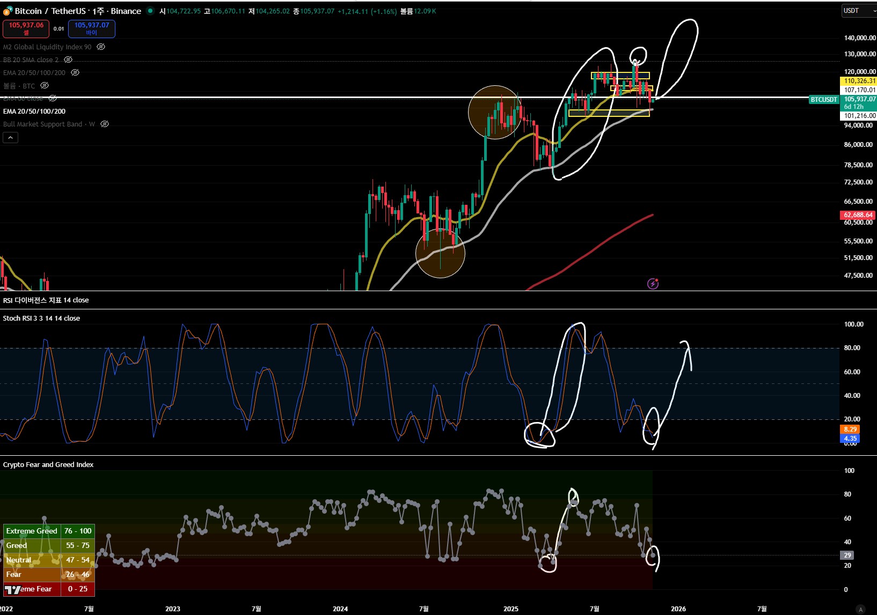Click the 47,500.00 price axis tick

pyautogui.click(x=858, y=276)
